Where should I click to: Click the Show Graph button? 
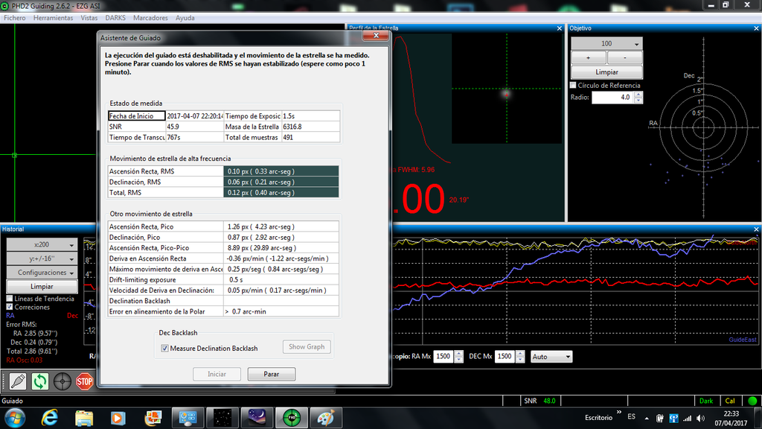[307, 347]
